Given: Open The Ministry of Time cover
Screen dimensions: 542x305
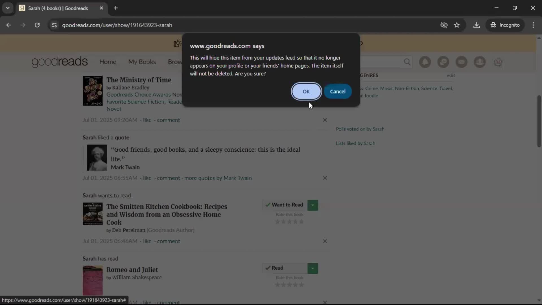Looking at the screenshot, I should tap(93, 91).
